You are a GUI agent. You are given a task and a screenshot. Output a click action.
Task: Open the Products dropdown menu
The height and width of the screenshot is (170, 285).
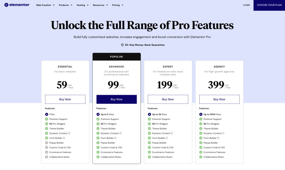65,5
